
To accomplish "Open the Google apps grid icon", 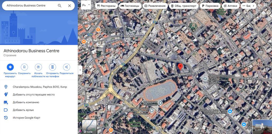I will 266,5.
